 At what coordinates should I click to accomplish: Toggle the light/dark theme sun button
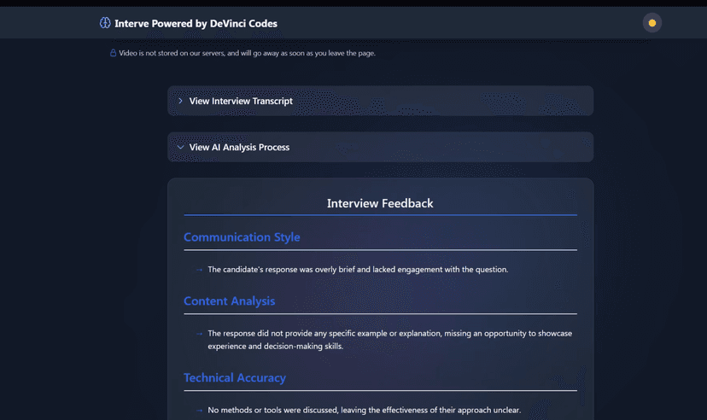click(651, 23)
